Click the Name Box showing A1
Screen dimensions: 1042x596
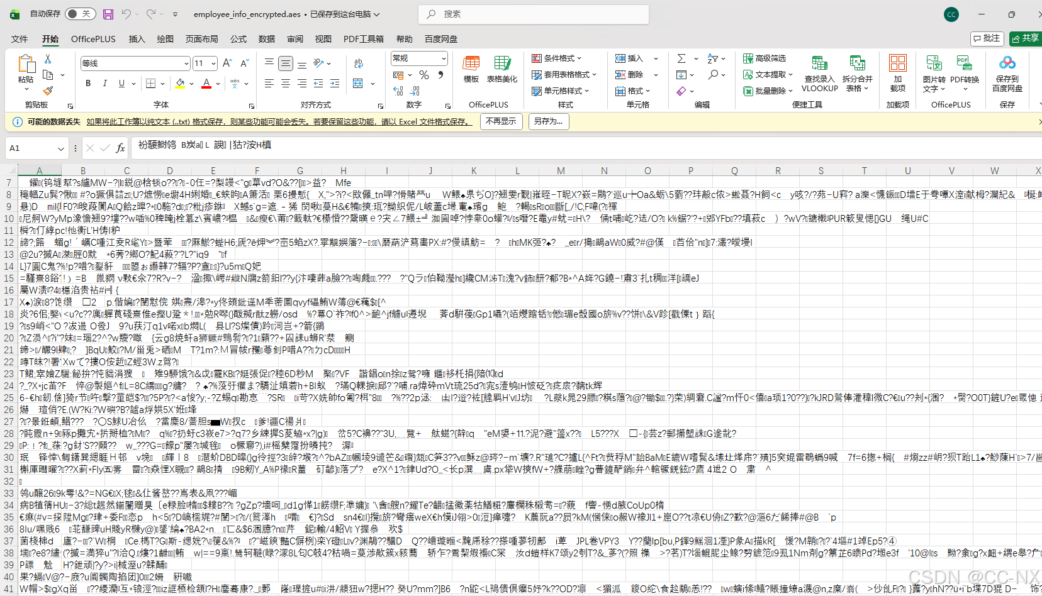(x=36, y=148)
